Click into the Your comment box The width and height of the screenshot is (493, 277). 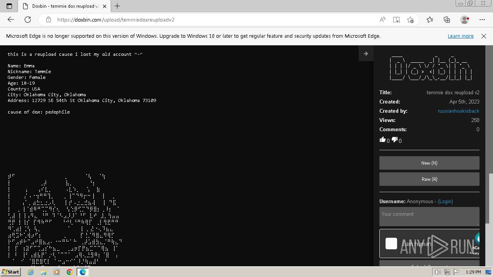tap(429, 217)
